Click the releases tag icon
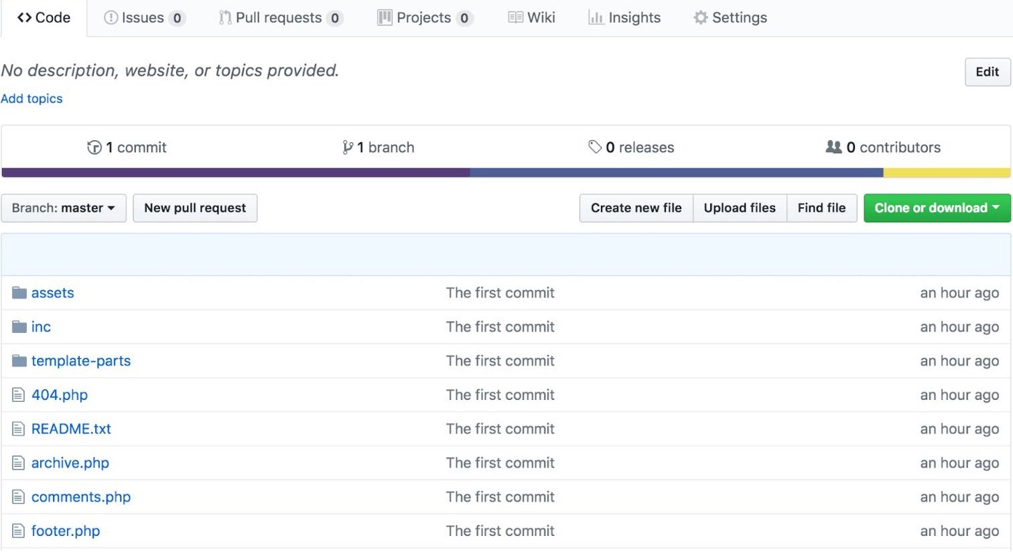This screenshot has width=1013, height=552. (x=596, y=147)
